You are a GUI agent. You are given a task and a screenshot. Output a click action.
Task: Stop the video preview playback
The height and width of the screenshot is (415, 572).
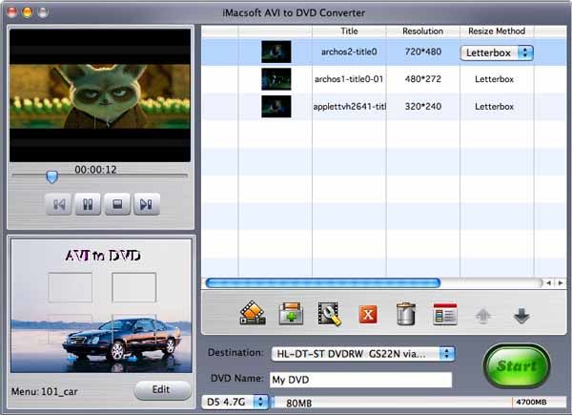pyautogui.click(x=115, y=203)
